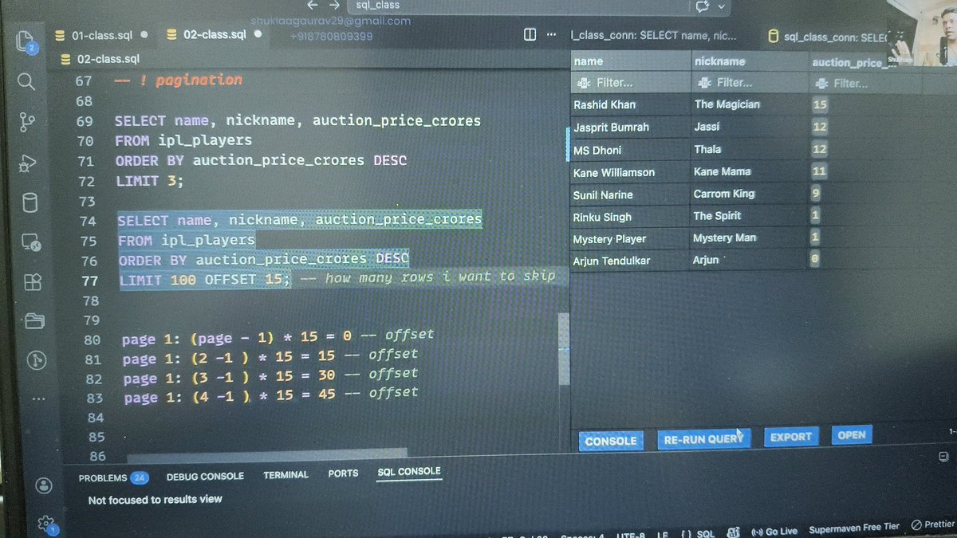This screenshot has width=957, height=538.
Task: Change the SQL language mode in status bar
Action: pyautogui.click(x=699, y=533)
